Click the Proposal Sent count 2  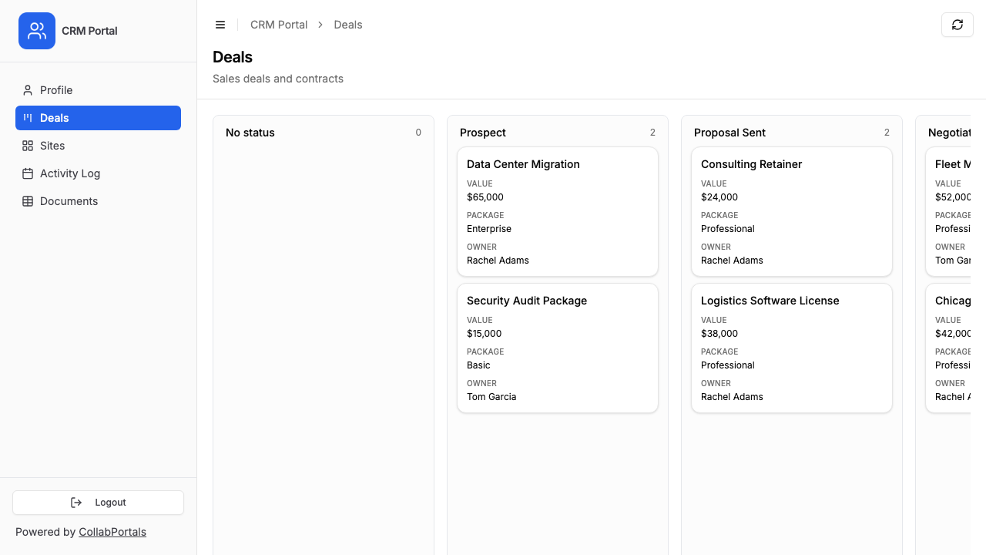click(887, 133)
